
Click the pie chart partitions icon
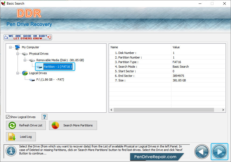(x=55, y=125)
